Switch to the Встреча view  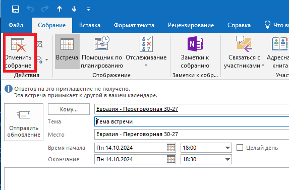point(67,52)
